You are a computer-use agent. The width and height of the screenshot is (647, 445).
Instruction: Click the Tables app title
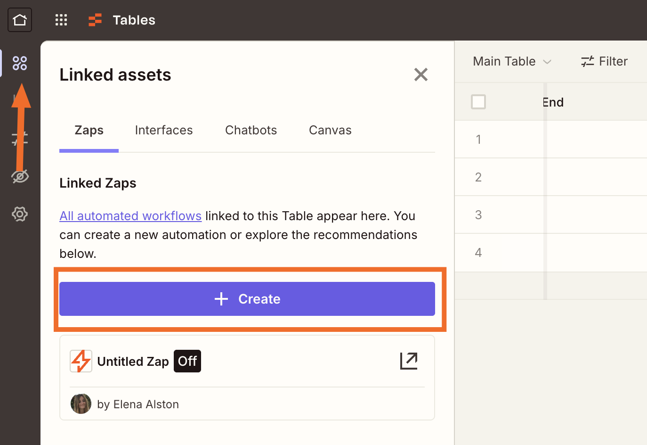[x=134, y=20]
